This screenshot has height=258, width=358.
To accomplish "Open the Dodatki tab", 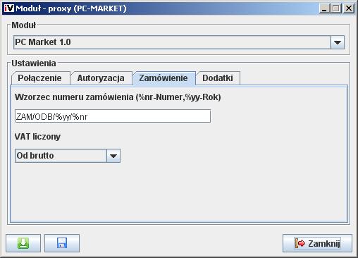I will point(218,78).
